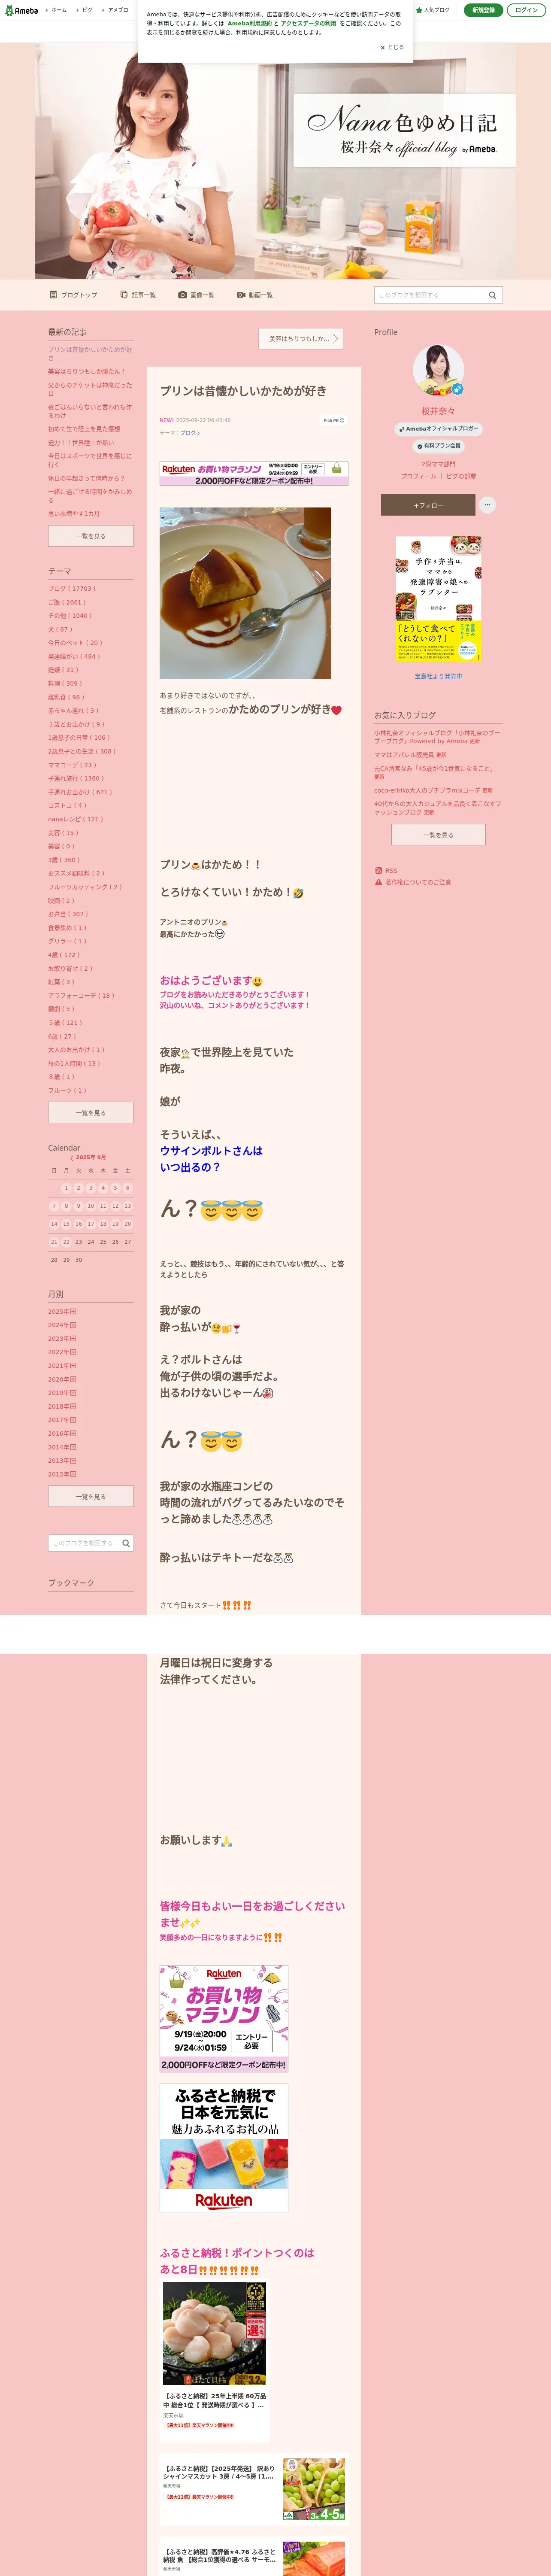Open the 人気ブログ link with star icon

[x=433, y=10]
